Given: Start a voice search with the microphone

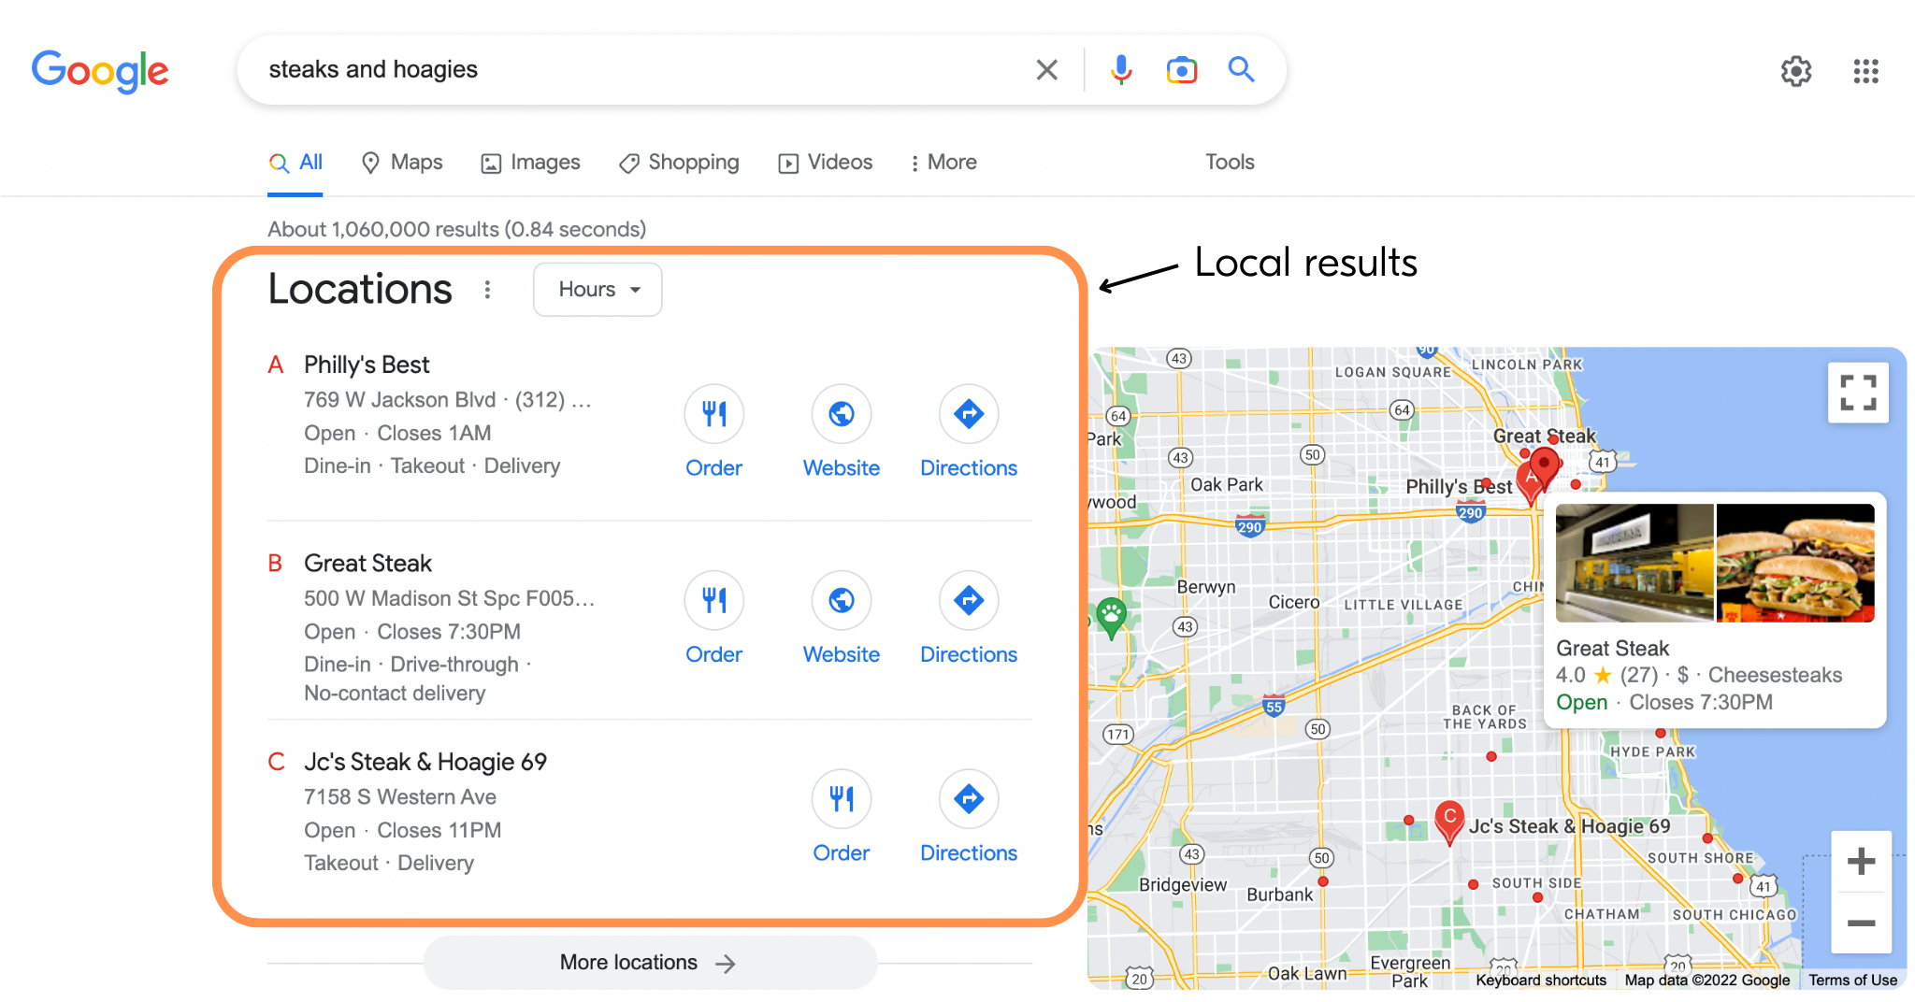Looking at the screenshot, I should point(1119,69).
